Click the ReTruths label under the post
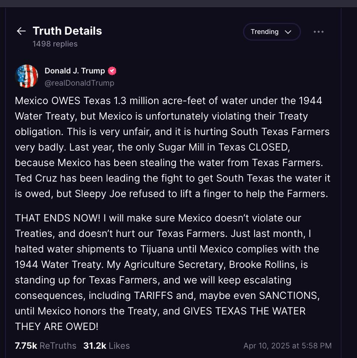 click(58, 346)
